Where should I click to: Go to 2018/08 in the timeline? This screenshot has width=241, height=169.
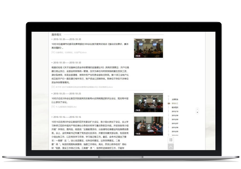click(175, 119)
